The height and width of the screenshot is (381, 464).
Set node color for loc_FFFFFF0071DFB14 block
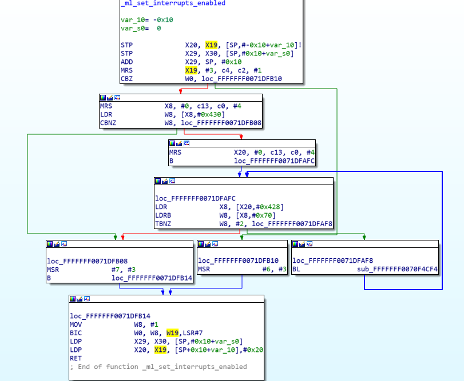click(73, 299)
